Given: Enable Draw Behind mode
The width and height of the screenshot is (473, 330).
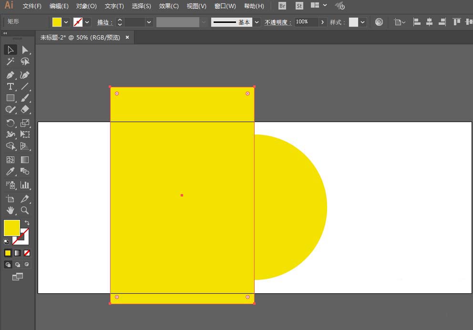Looking at the screenshot, I should click(18, 265).
